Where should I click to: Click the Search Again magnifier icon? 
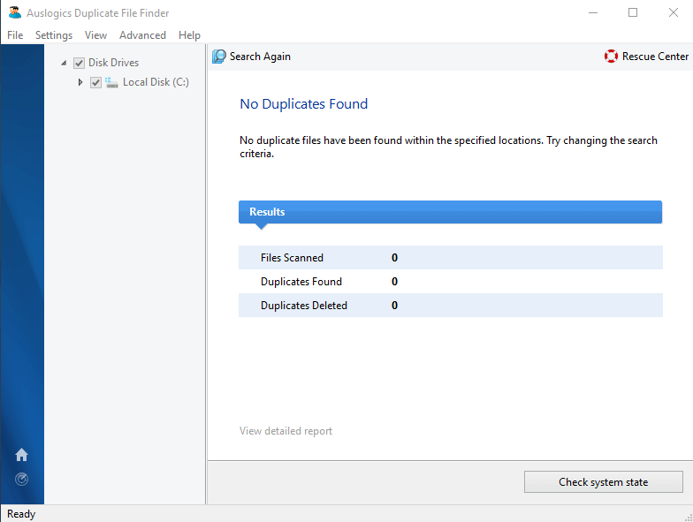point(219,57)
